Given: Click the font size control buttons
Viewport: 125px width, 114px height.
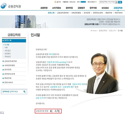Looking at the screenshot, I should [83, 2].
